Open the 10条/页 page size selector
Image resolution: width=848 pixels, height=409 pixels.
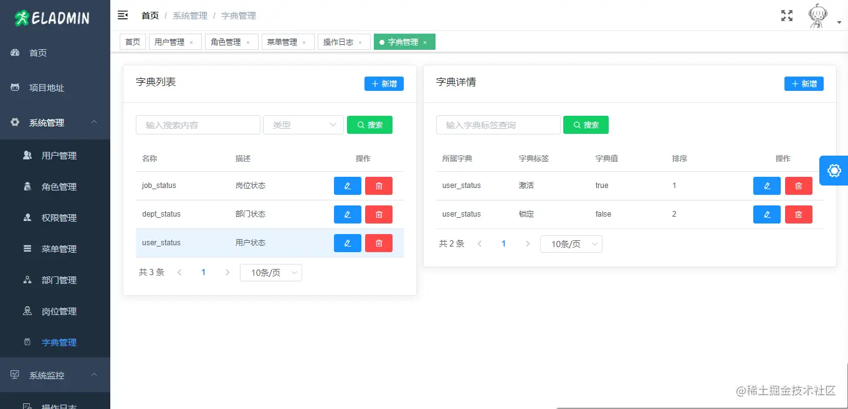click(x=271, y=272)
